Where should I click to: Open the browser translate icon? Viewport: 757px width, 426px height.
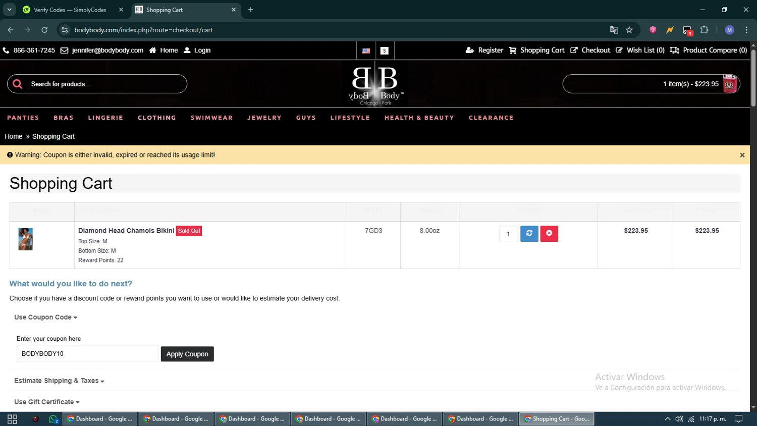614,30
